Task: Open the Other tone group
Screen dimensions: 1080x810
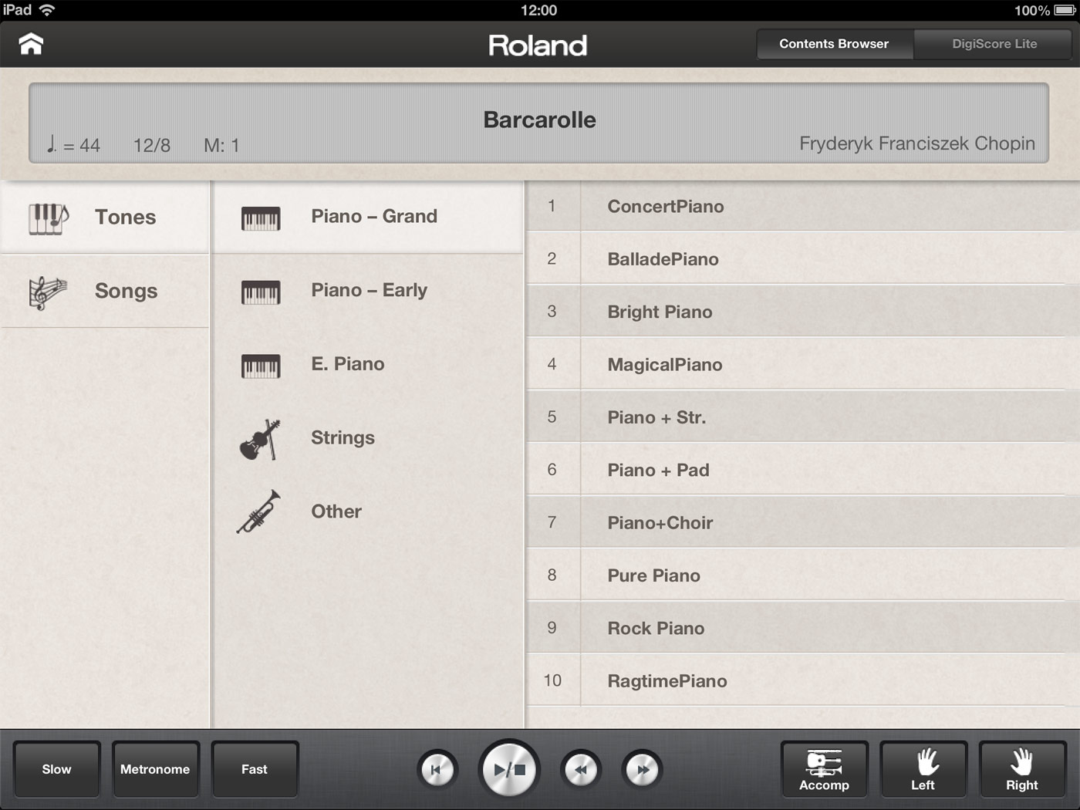Action: point(368,512)
